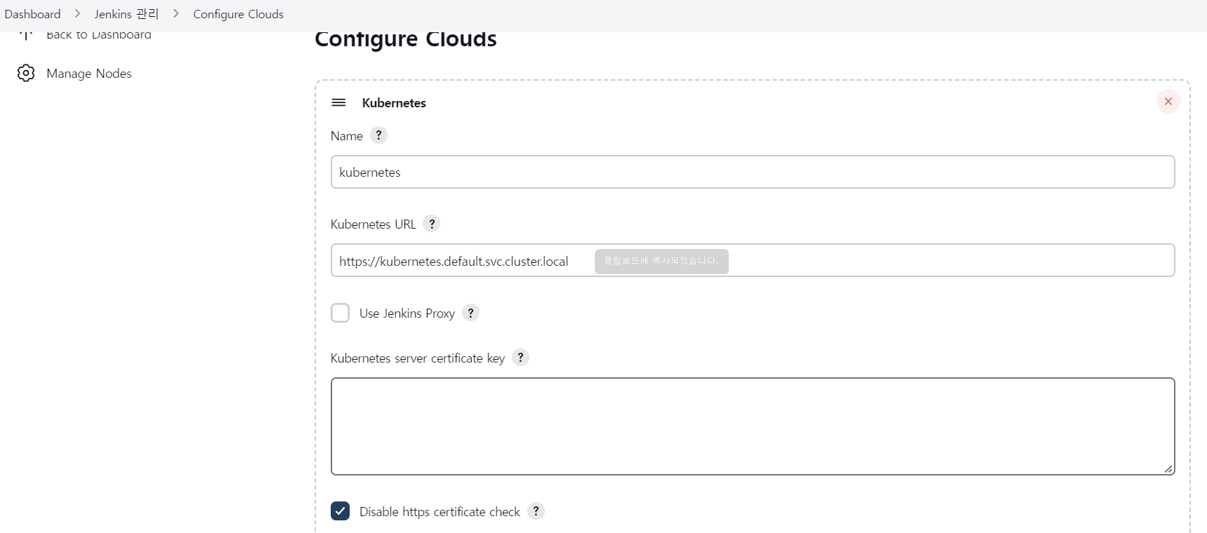Image resolution: width=1207 pixels, height=533 pixels.
Task: Click the textarea resize grip corner
Action: tap(1168, 468)
